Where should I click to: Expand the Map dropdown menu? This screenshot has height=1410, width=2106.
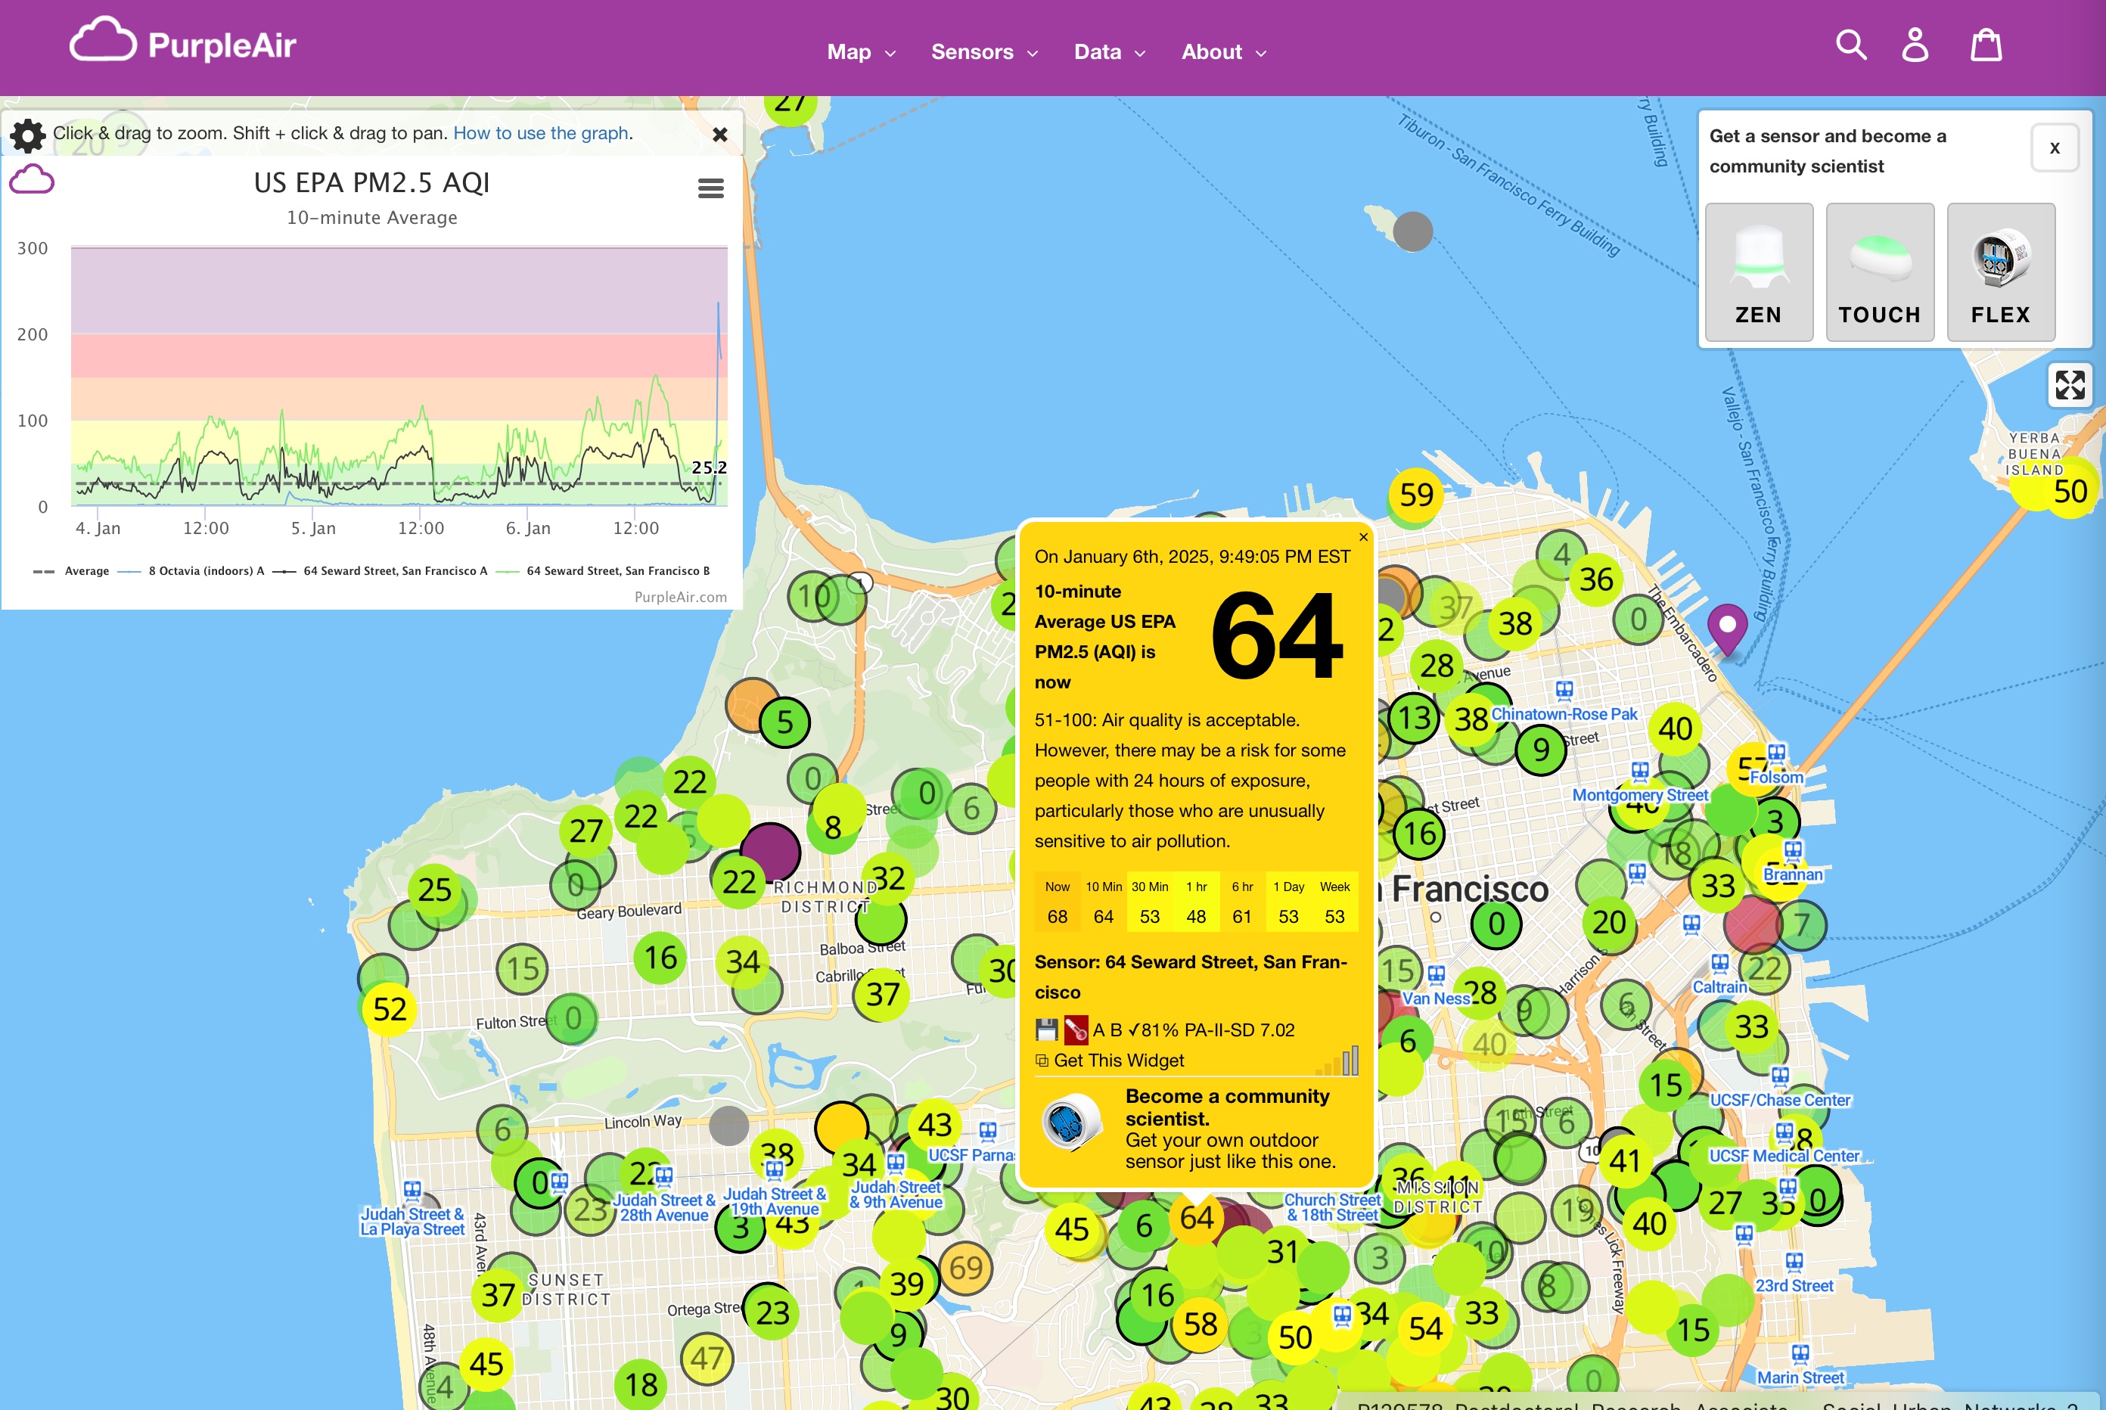(x=861, y=52)
